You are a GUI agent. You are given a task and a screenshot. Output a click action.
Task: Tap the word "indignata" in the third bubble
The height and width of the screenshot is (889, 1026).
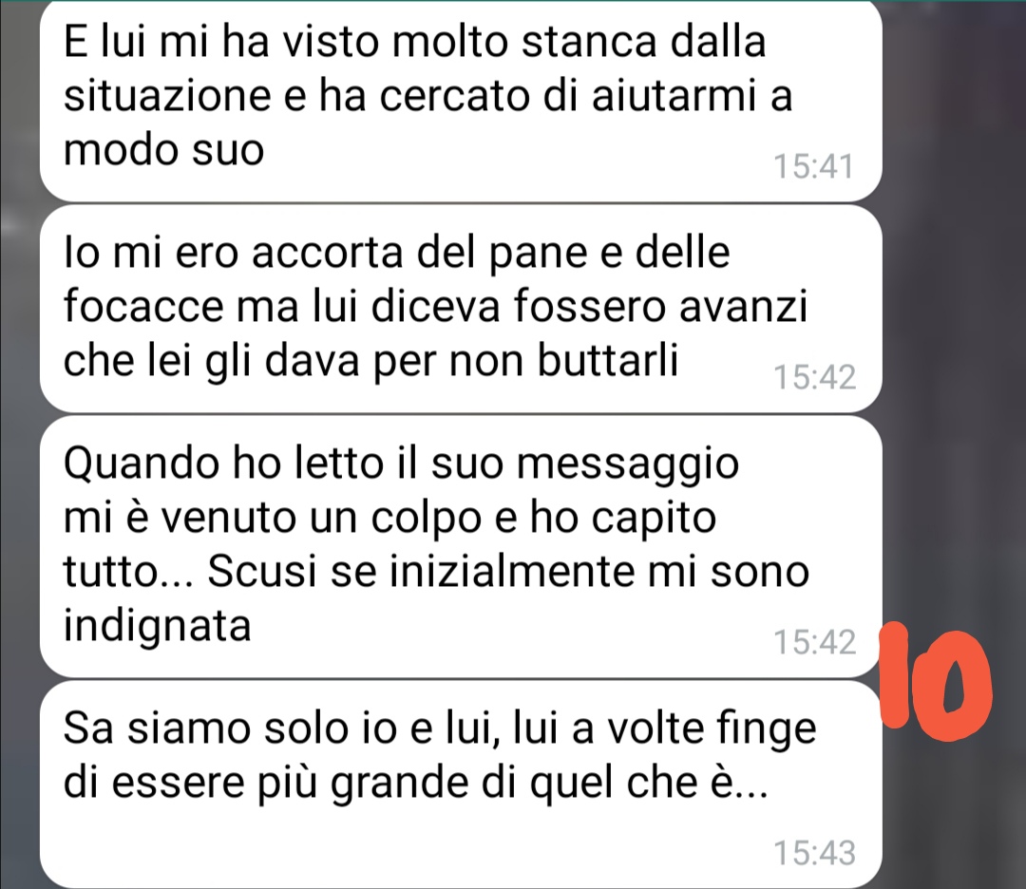pos(157,627)
